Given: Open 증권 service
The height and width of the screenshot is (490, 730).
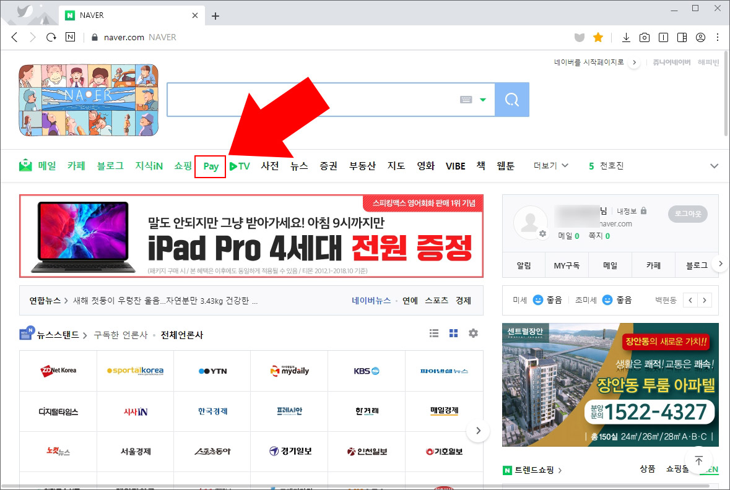Looking at the screenshot, I should 329,166.
